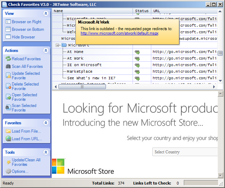Click the Update Selected Favorite warning icon
The width and height of the screenshot is (225, 188).
tap(8, 75)
